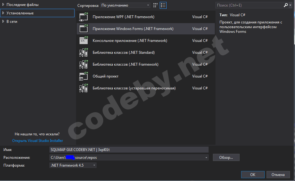
Task: Click the Обзор... browse button
Action: click(226, 158)
